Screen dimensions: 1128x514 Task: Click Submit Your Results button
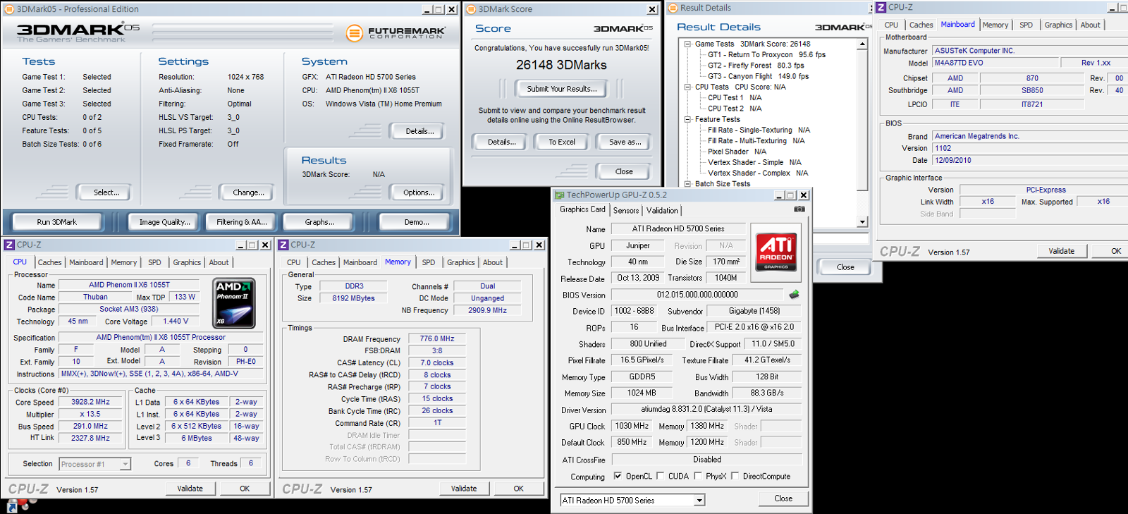(562, 89)
